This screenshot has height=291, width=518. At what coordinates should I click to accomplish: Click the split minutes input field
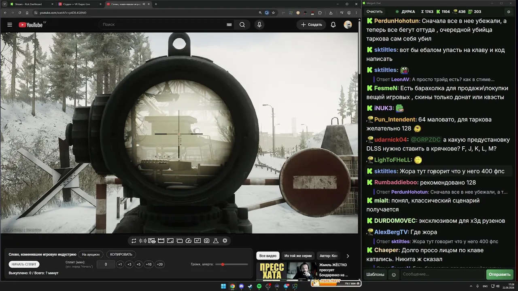click(106, 264)
